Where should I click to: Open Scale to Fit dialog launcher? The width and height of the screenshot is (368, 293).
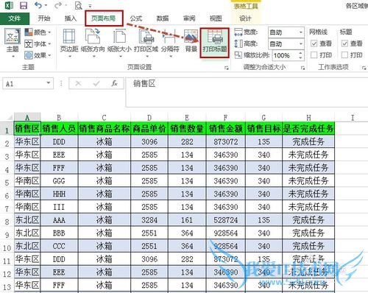click(303, 68)
